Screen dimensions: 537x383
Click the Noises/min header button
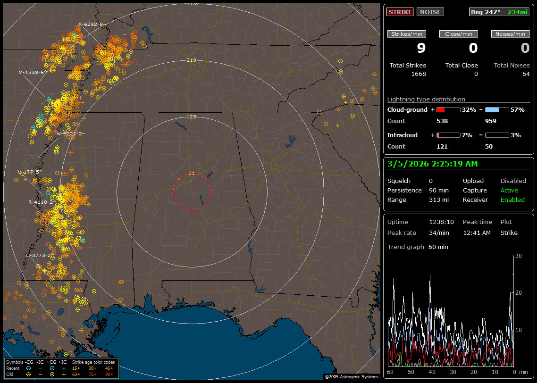click(510, 34)
